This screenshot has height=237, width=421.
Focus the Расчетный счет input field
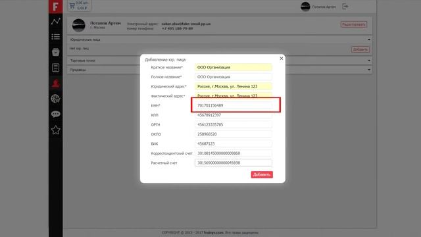234,163
